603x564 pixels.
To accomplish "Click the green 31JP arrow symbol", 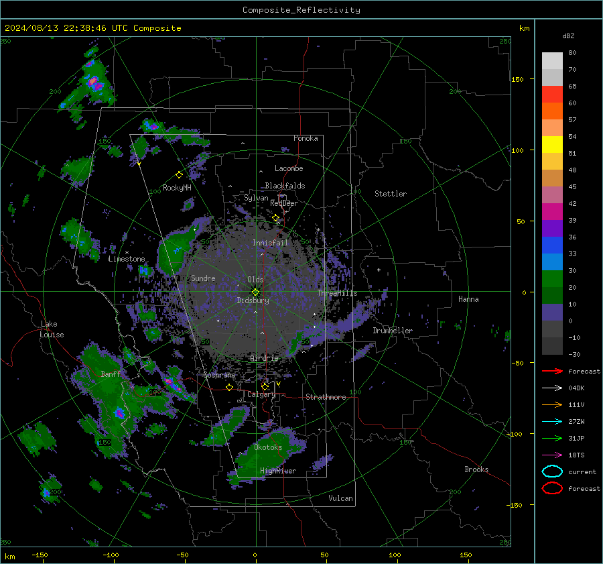I will point(552,438).
